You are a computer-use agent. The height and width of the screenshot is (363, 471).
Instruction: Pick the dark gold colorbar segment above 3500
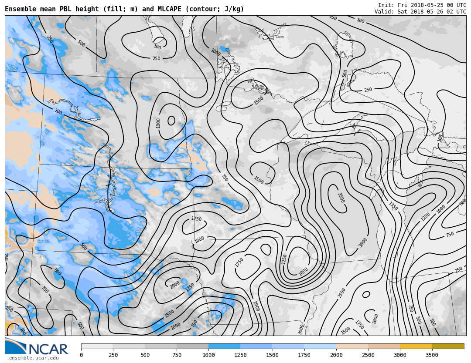point(448,346)
